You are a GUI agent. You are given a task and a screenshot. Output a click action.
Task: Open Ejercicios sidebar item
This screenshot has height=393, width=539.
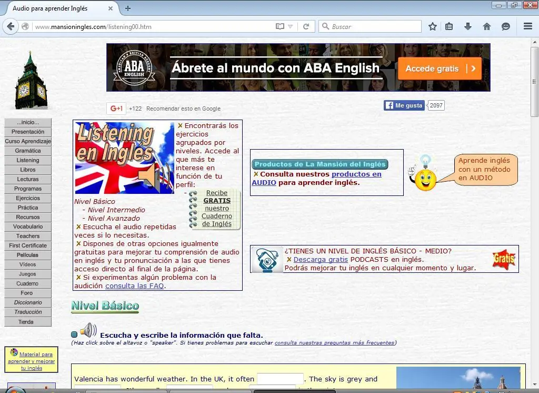(28, 198)
